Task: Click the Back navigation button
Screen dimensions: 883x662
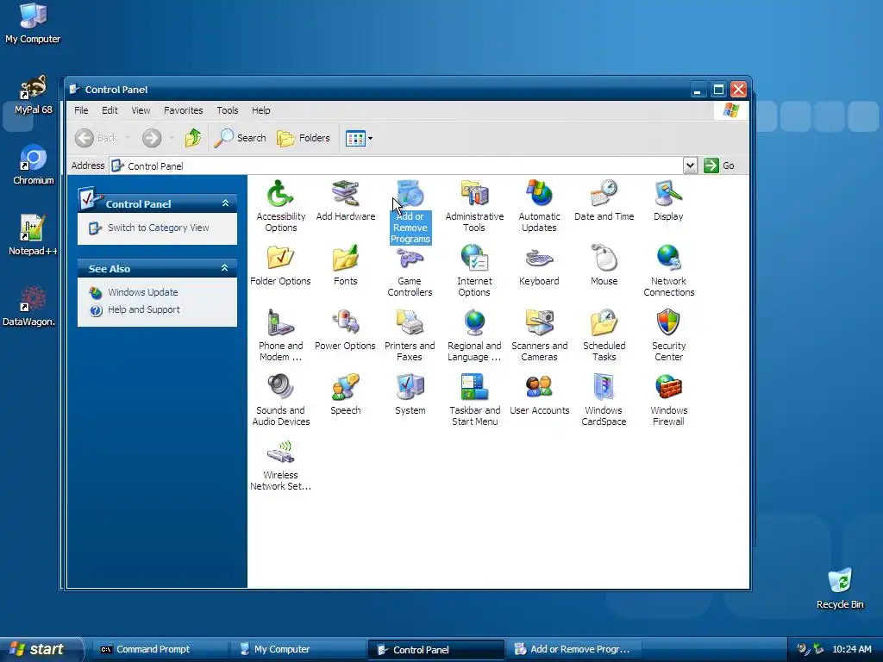Action: (x=97, y=138)
